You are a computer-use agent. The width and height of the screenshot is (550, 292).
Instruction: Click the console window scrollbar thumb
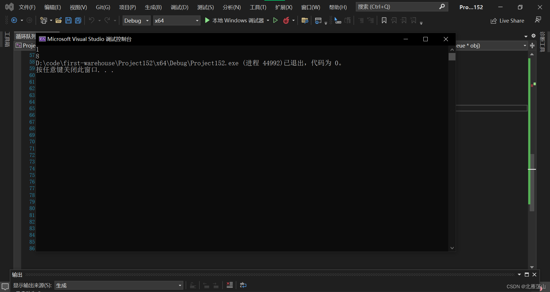(x=452, y=57)
